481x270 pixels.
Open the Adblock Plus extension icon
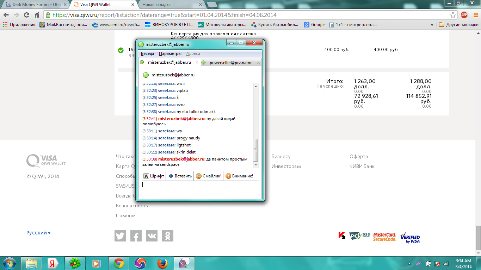point(464,15)
